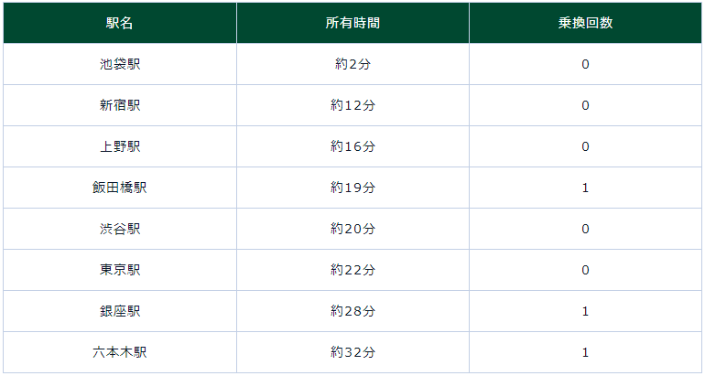Select the 新宿駅 station cell
Screen dimensions: 705x376
click(120, 105)
